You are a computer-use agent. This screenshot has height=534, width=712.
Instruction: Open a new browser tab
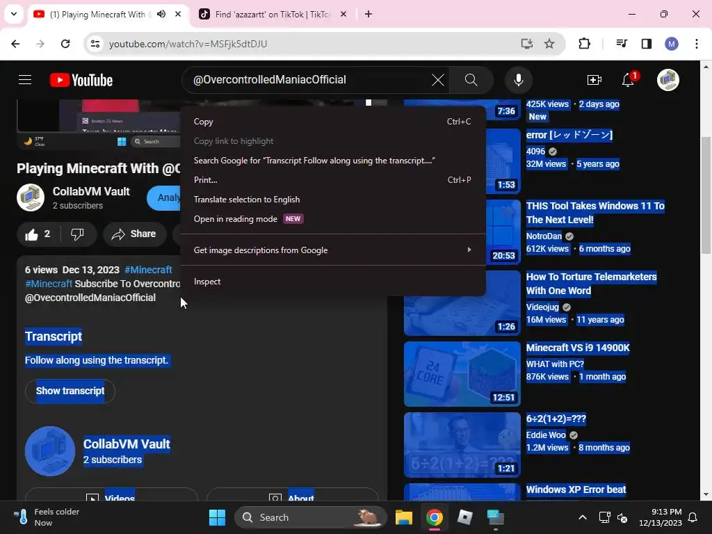(369, 14)
